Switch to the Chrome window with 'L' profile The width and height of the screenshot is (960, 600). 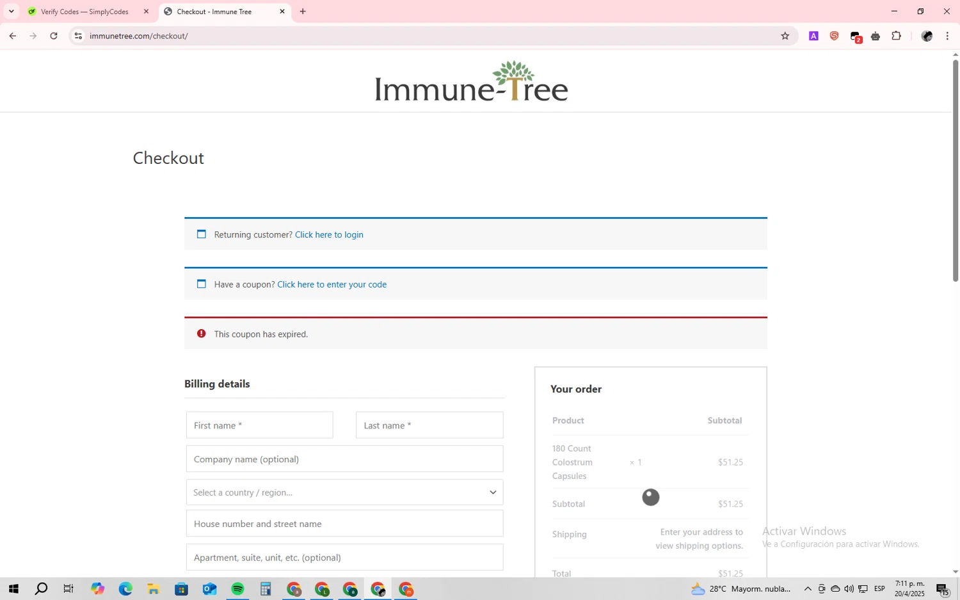click(x=322, y=589)
